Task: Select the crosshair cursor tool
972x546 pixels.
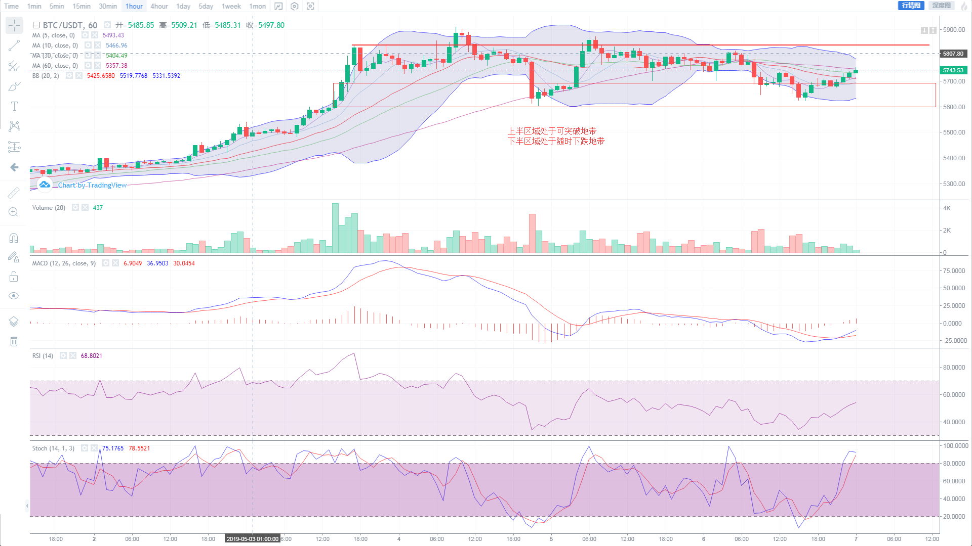Action: tap(14, 25)
